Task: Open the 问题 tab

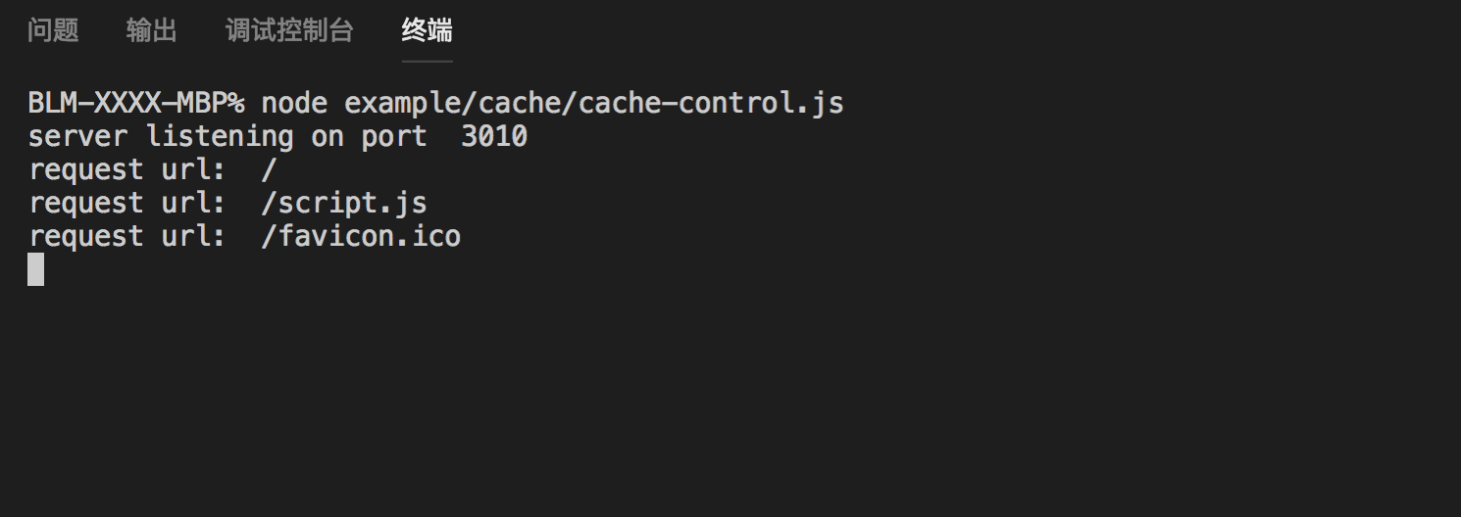Action: [53, 31]
